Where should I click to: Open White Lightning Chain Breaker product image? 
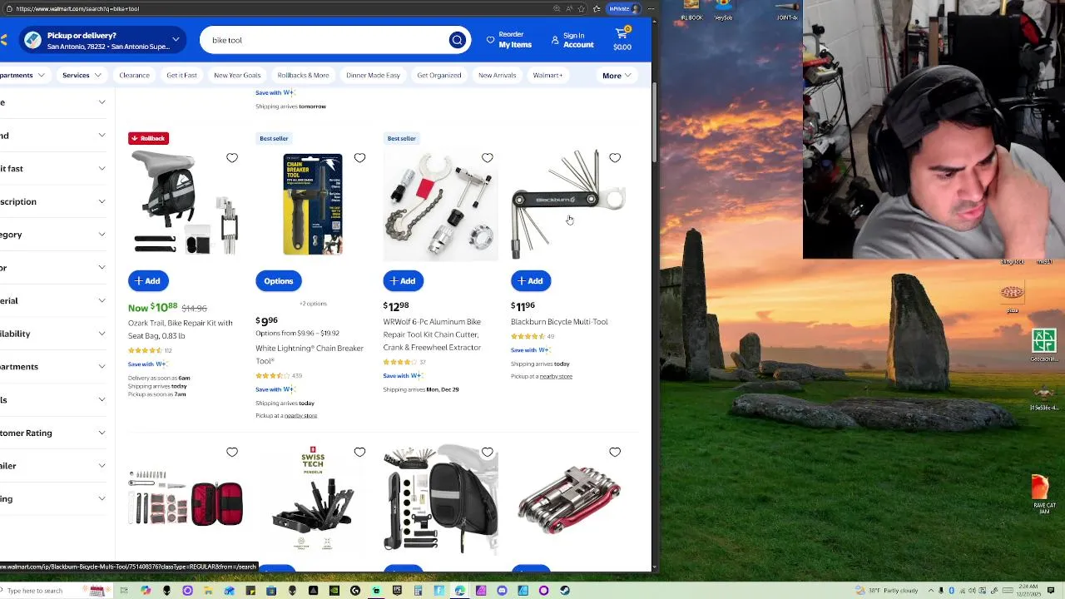(x=313, y=204)
